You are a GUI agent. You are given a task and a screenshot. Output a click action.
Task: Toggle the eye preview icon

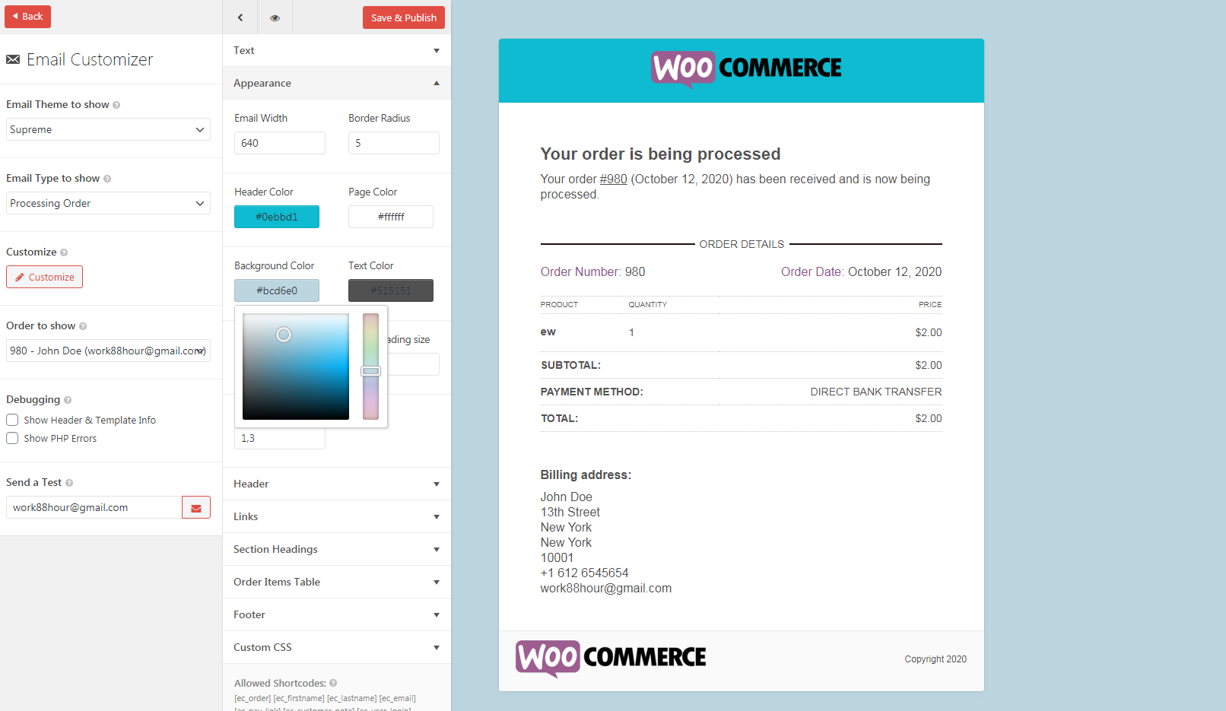point(275,17)
